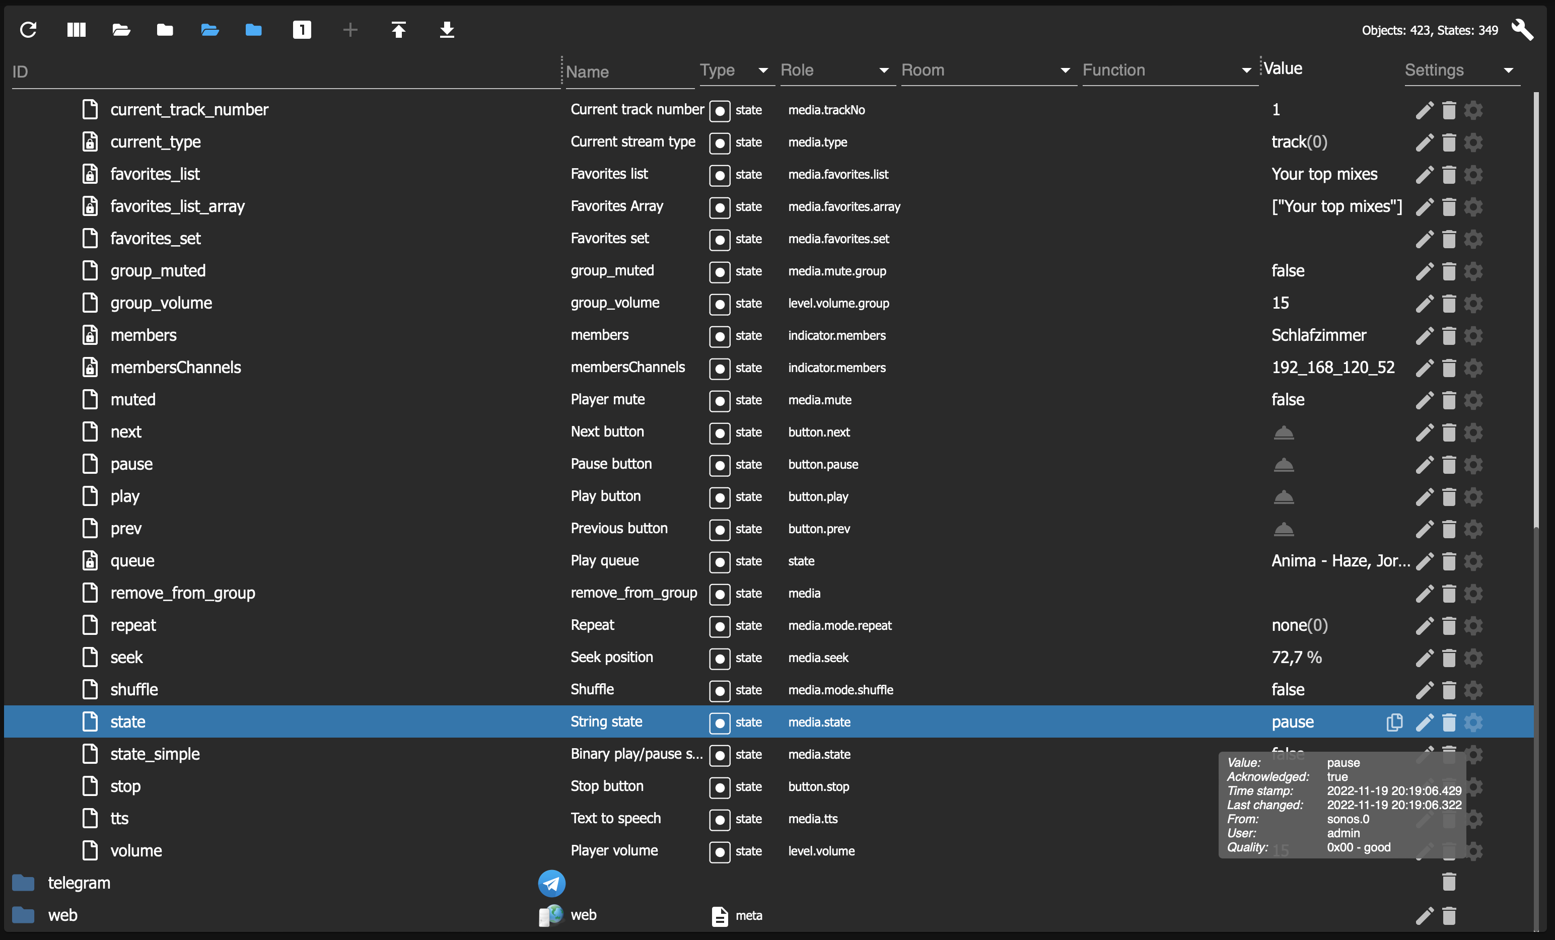Select the tts row
Image resolution: width=1555 pixels, height=940 pixels.
click(768, 819)
